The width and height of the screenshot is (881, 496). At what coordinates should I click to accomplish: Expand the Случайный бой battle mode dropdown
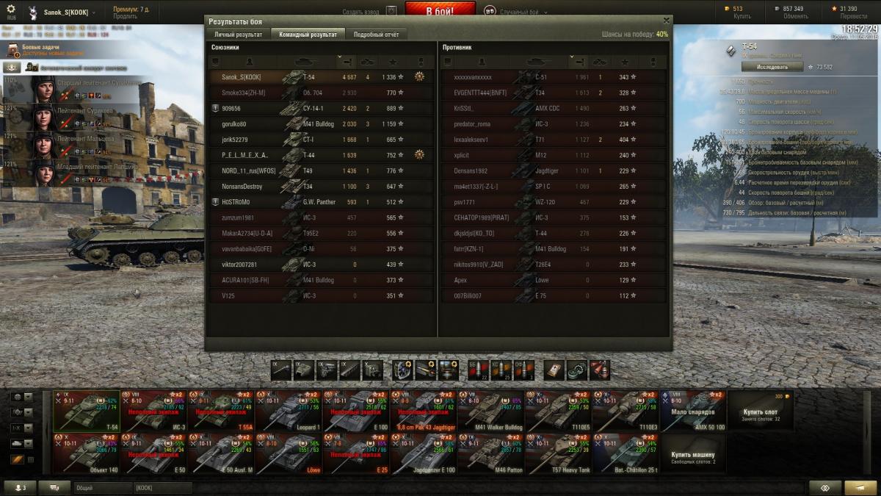click(547, 12)
